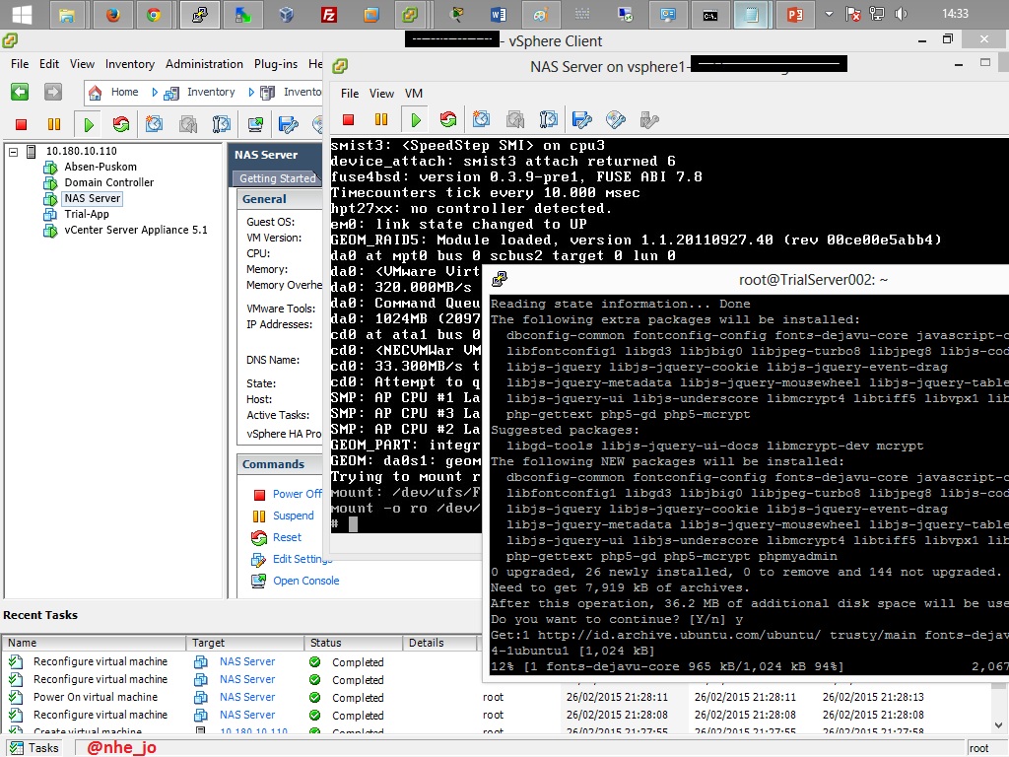Click the Take Snapshot icon in main toolbar
Screen dimensions: 1009x757
[154, 123]
